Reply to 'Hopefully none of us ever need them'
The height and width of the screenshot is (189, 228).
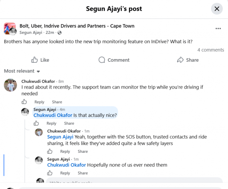65,173
